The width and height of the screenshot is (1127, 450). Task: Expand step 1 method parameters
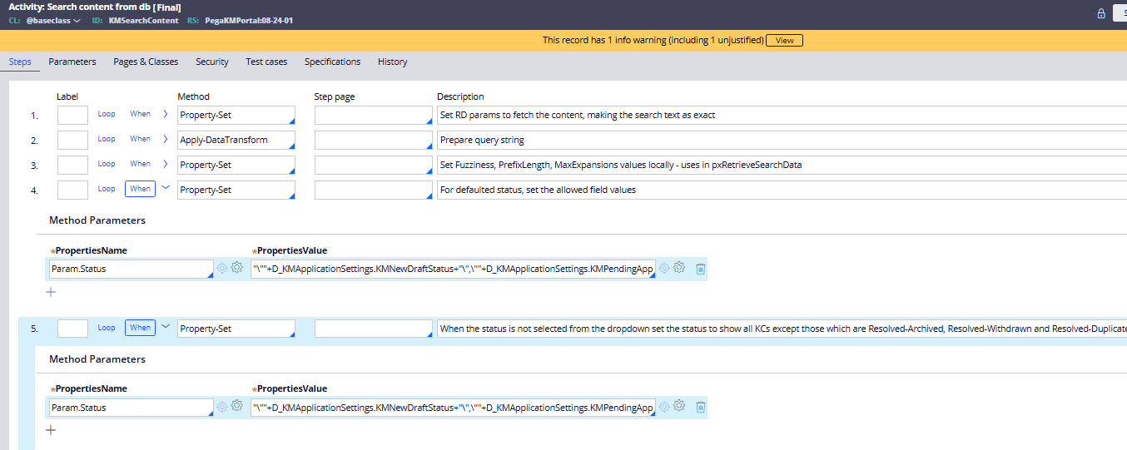pyautogui.click(x=165, y=114)
